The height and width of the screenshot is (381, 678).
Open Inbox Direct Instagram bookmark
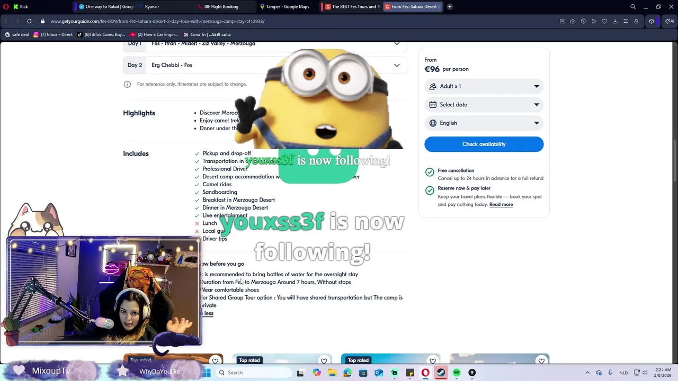(53, 34)
